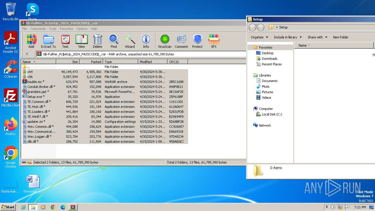The height and width of the screenshot is (211, 375).
Task: Click the Edge icon in the taskbar
Action: coord(63,207)
